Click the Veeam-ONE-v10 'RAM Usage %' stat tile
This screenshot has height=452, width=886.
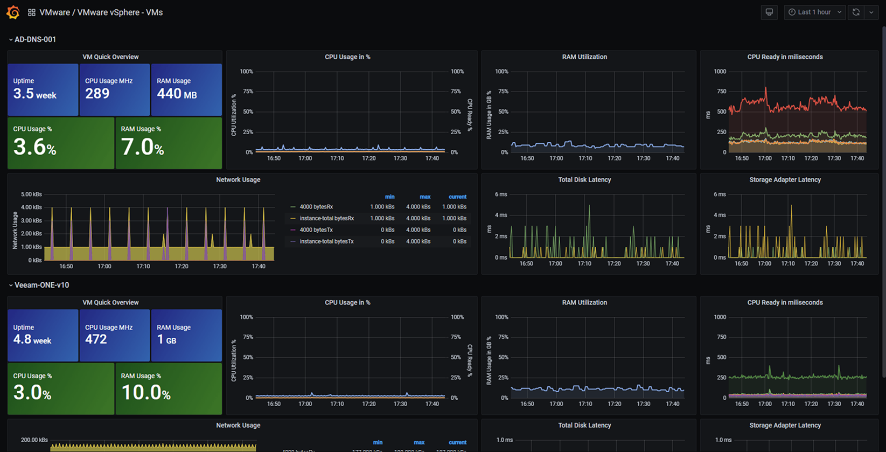tap(169, 388)
